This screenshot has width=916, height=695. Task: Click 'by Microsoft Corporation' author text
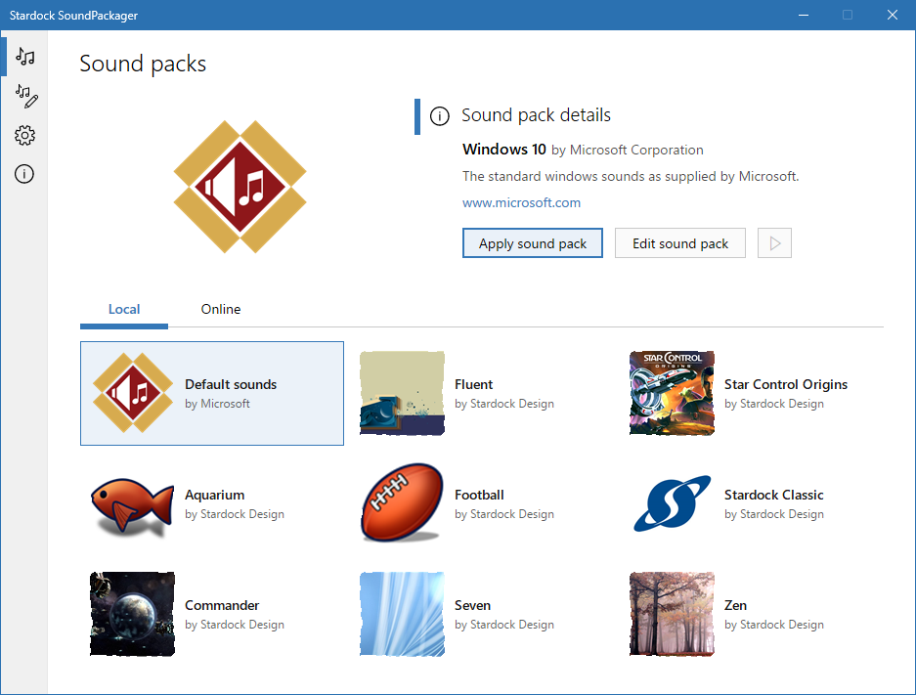[x=628, y=151]
